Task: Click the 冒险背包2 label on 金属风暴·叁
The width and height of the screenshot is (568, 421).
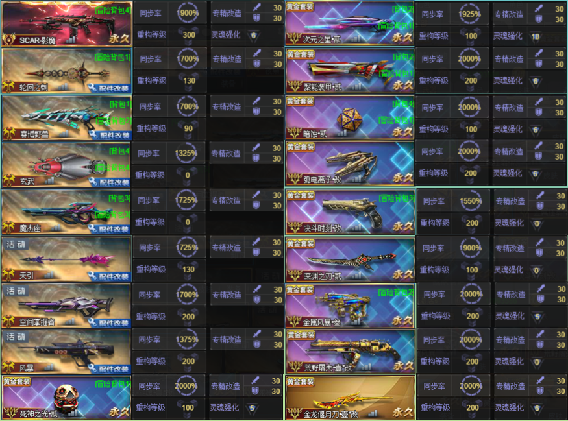Action: 396,292
